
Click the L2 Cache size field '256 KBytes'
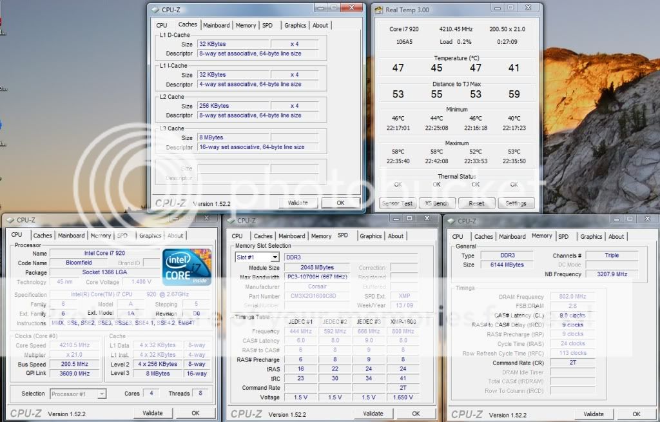[233, 106]
